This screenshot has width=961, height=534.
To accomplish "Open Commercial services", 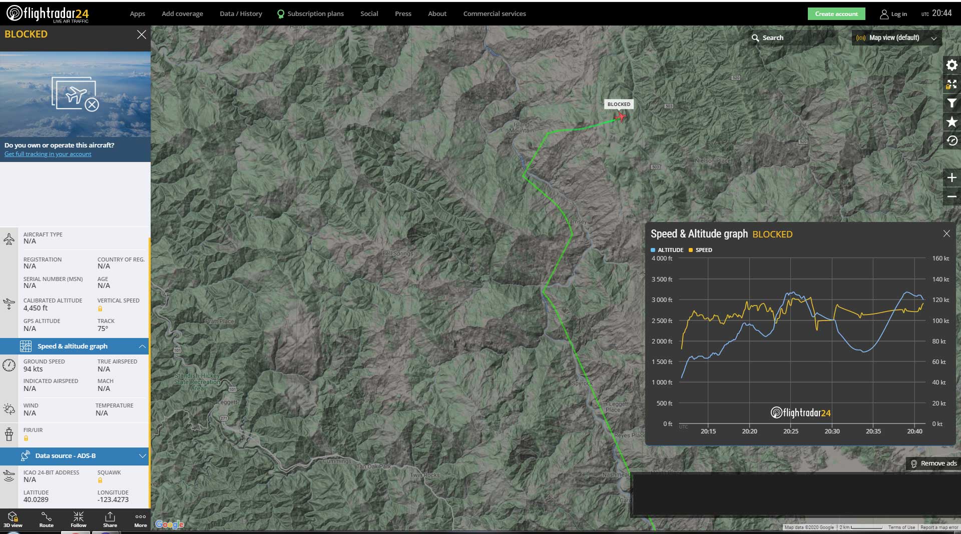I will point(495,13).
